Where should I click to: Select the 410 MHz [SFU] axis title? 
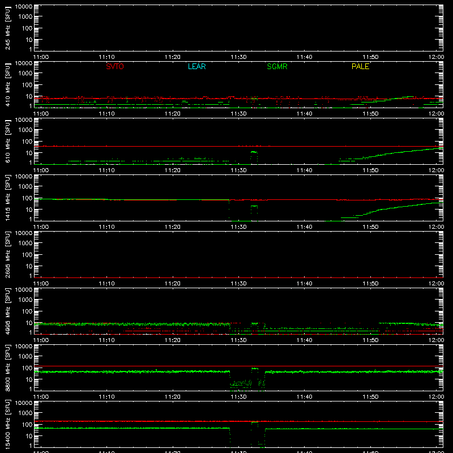pyautogui.click(x=8, y=84)
